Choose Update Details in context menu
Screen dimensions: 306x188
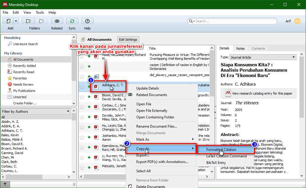tap(148, 88)
